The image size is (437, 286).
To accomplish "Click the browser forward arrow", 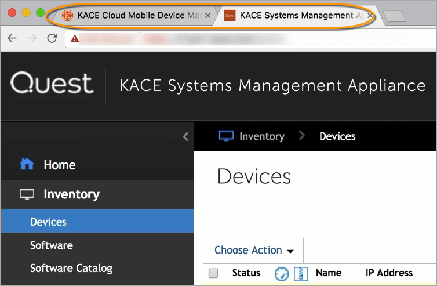I will coord(31,38).
